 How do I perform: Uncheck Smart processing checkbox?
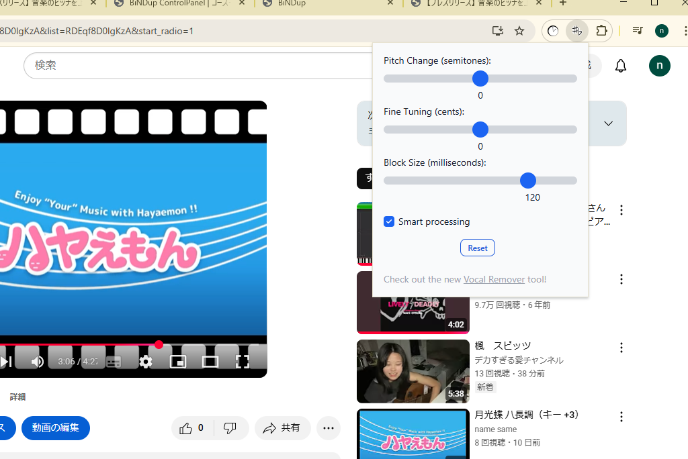(x=389, y=221)
